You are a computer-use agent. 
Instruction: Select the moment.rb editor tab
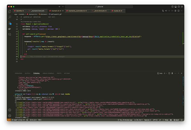(x=55, y=11)
